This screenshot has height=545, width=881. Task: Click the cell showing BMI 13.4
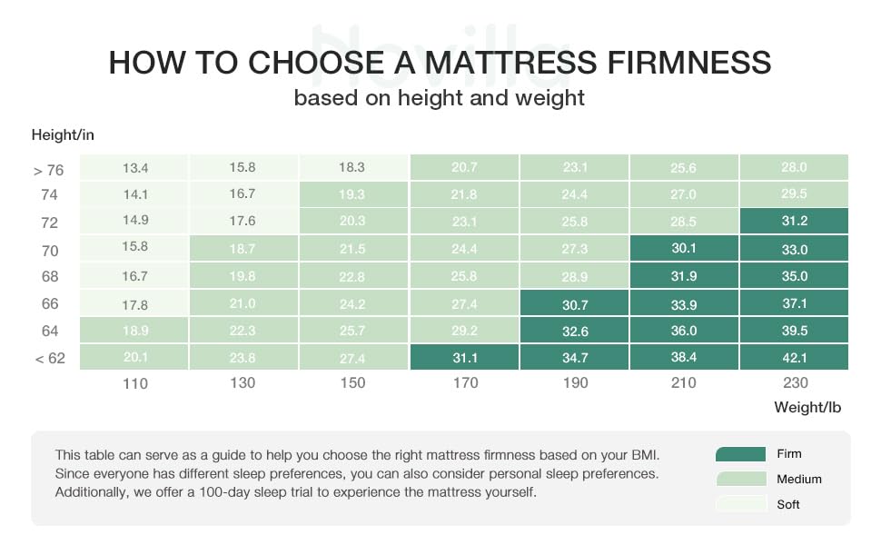tap(134, 167)
